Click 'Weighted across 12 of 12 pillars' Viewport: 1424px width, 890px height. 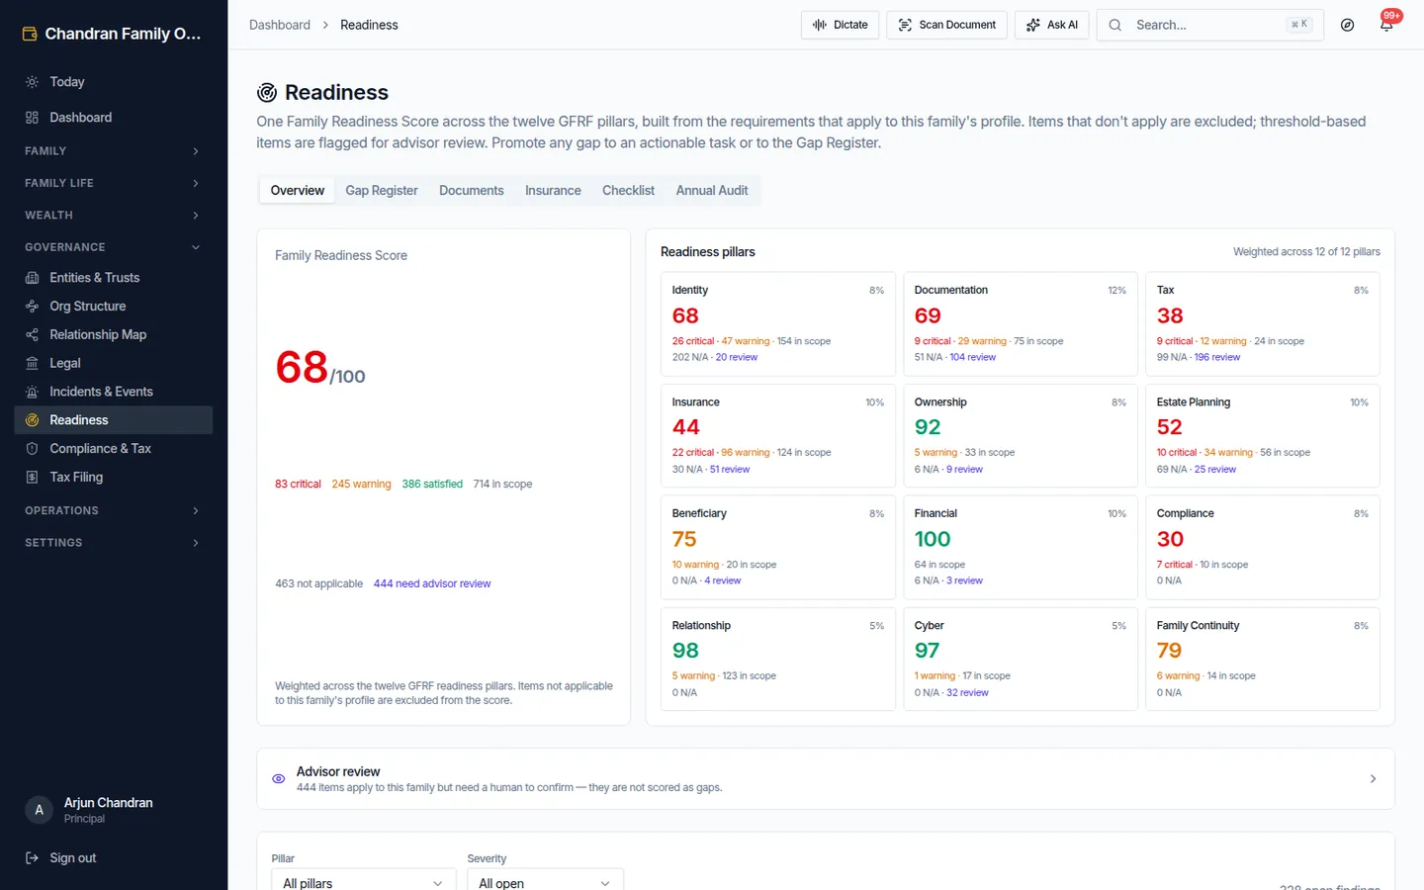1306,252
